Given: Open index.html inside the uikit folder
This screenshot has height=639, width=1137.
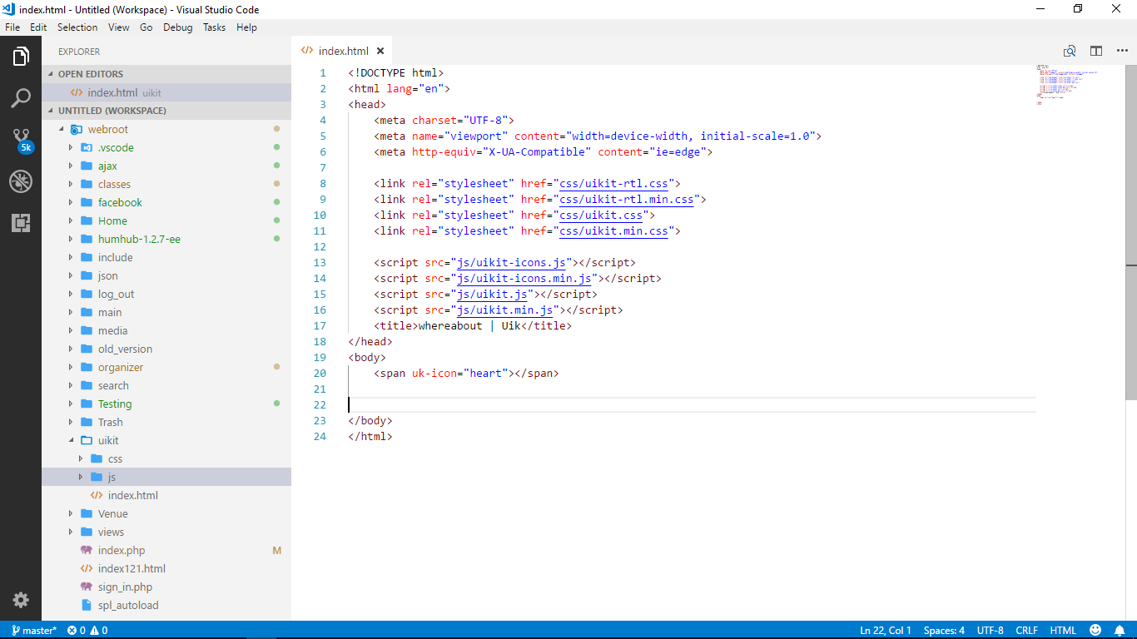Looking at the screenshot, I should 166,495.
